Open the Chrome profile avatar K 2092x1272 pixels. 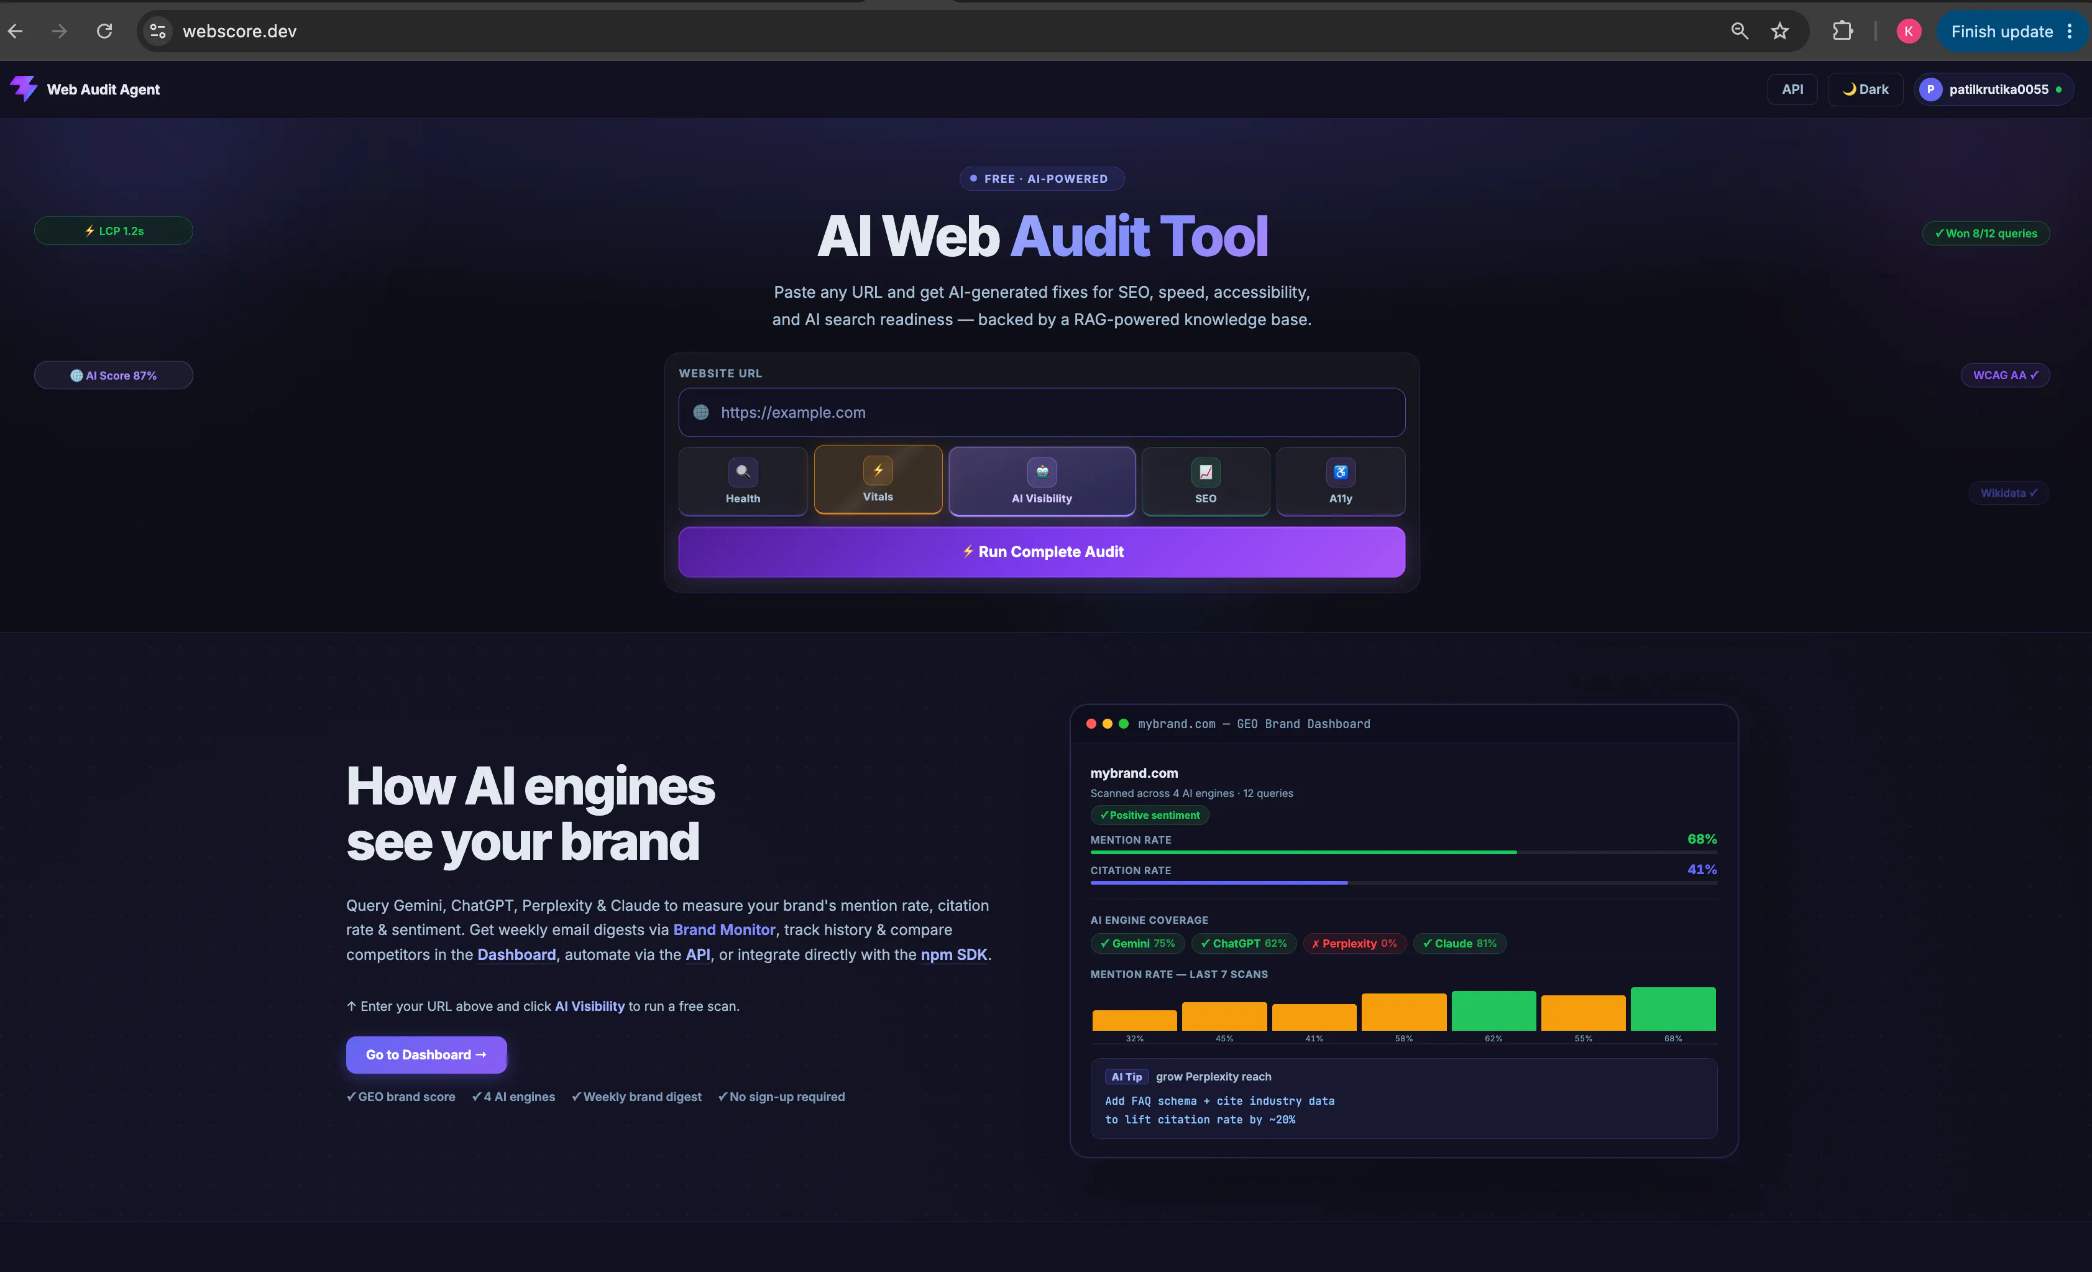[x=1909, y=32]
